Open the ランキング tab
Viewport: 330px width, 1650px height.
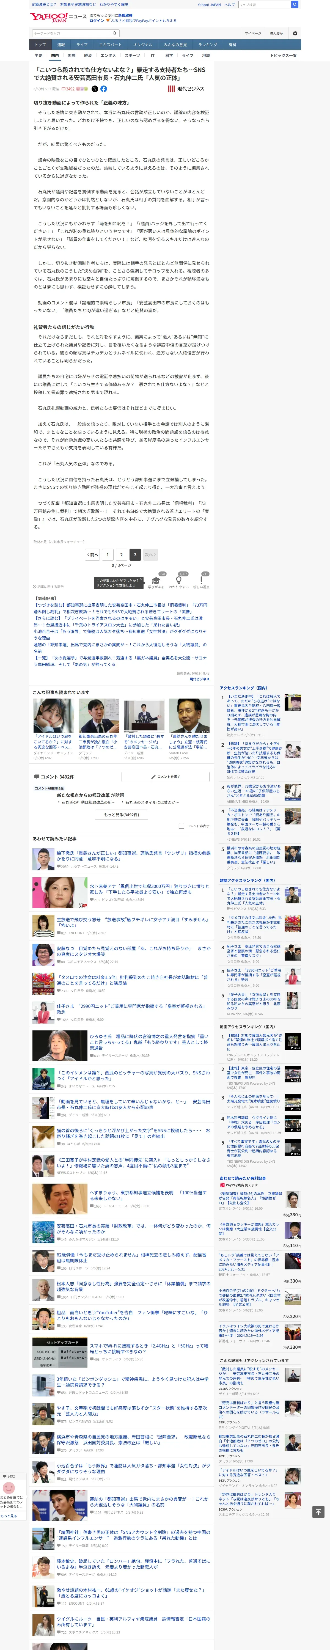coord(208,45)
